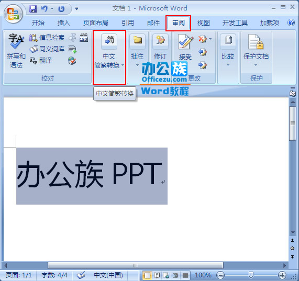The width and height of the screenshot is (299, 281).
Task: Switch to web layout view
Action: [x=166, y=275]
